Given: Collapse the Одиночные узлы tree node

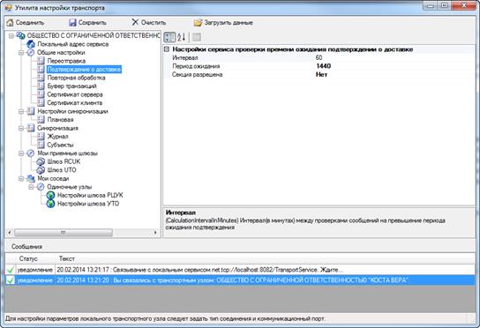Looking at the screenshot, I should click(31, 187).
